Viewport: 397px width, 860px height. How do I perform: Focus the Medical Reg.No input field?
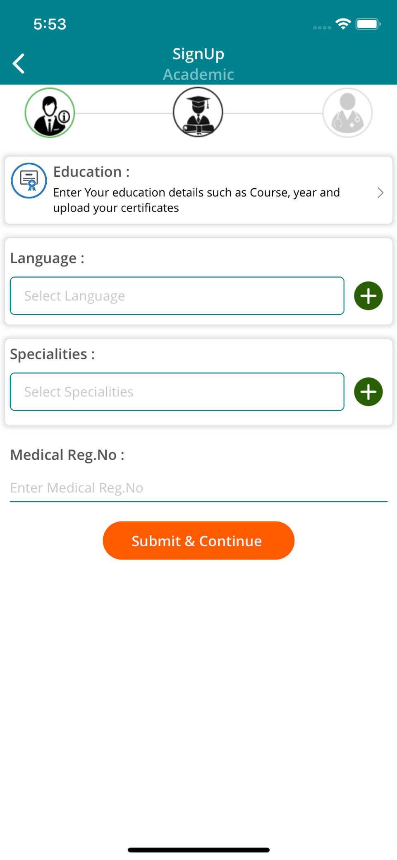click(x=198, y=488)
